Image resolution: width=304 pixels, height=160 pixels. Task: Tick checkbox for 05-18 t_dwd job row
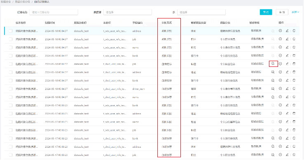[10, 64]
